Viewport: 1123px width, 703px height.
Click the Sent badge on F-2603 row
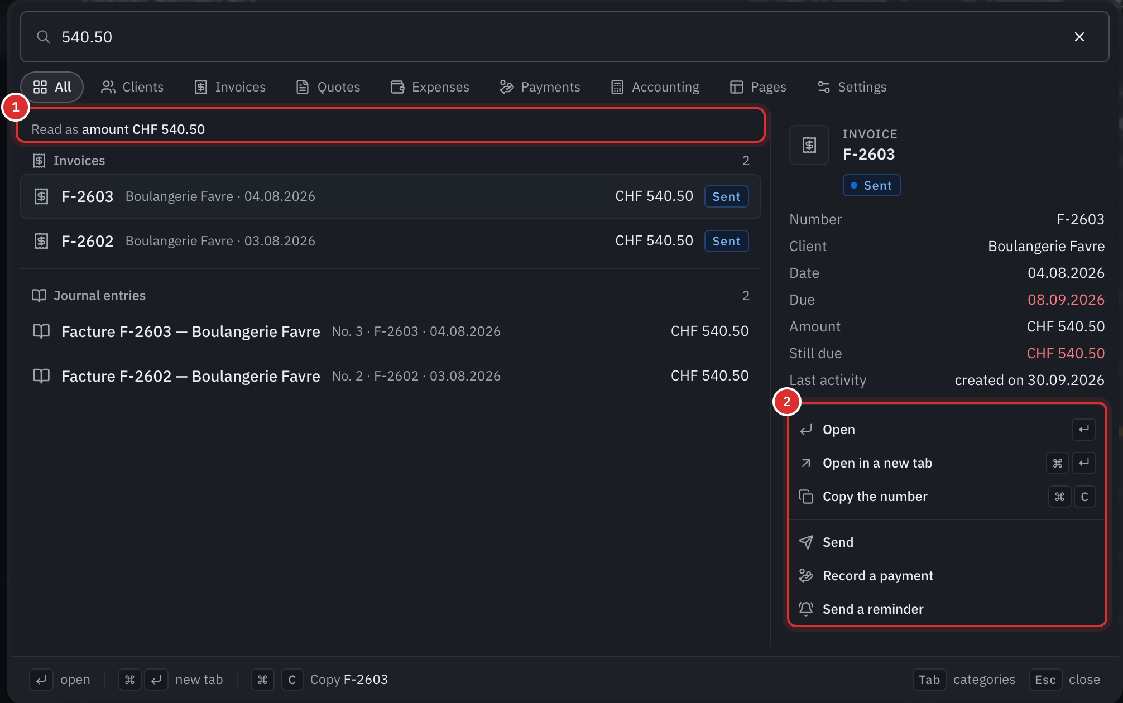coord(726,196)
